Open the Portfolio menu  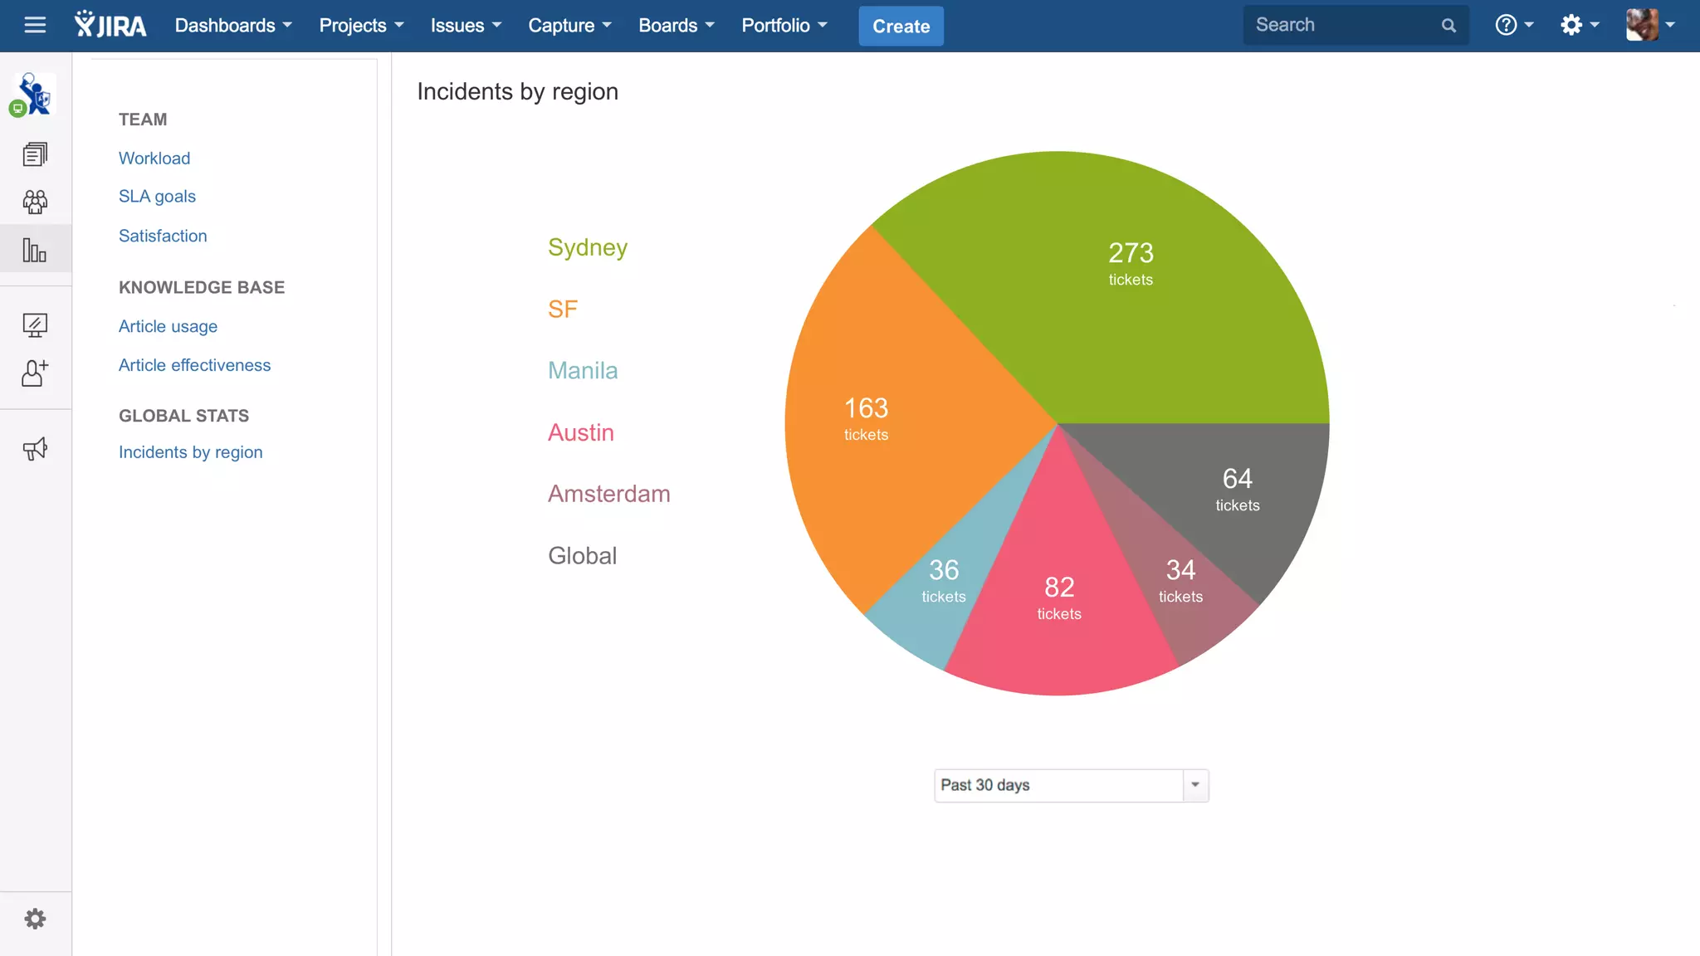(x=784, y=26)
